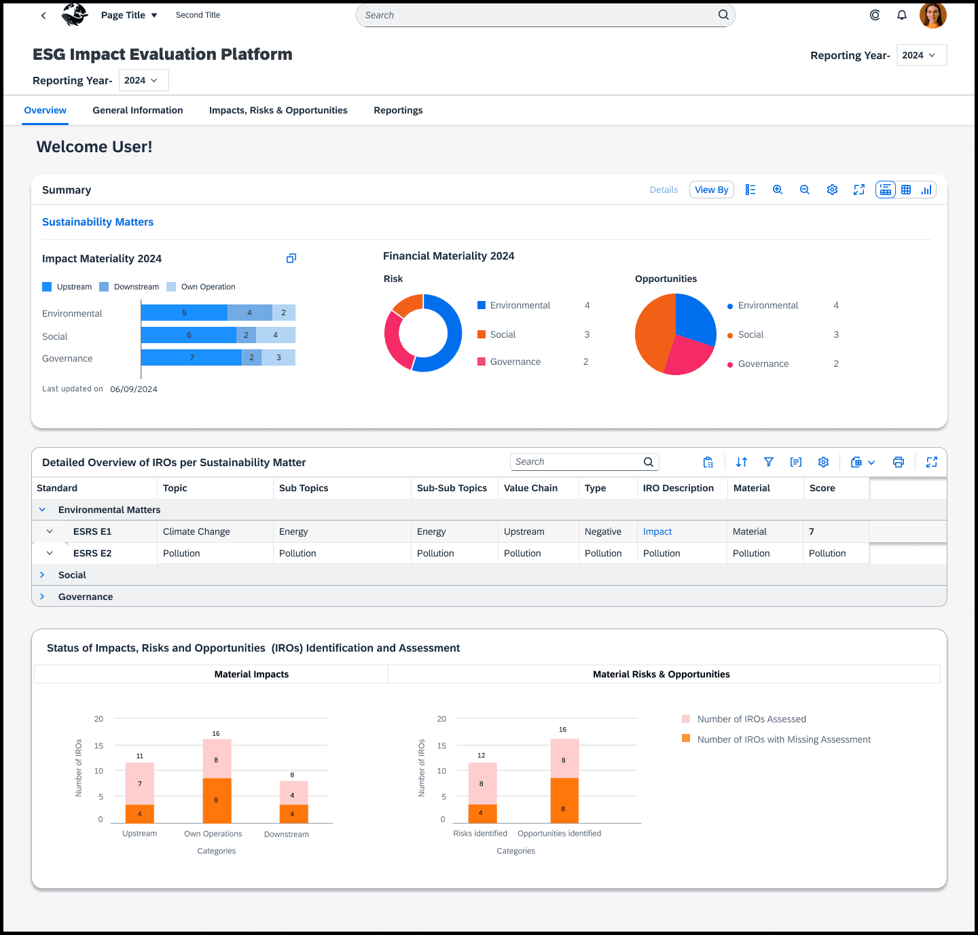Open Impacts, Risks & Opportunities tab
This screenshot has height=935, width=978.
point(278,110)
